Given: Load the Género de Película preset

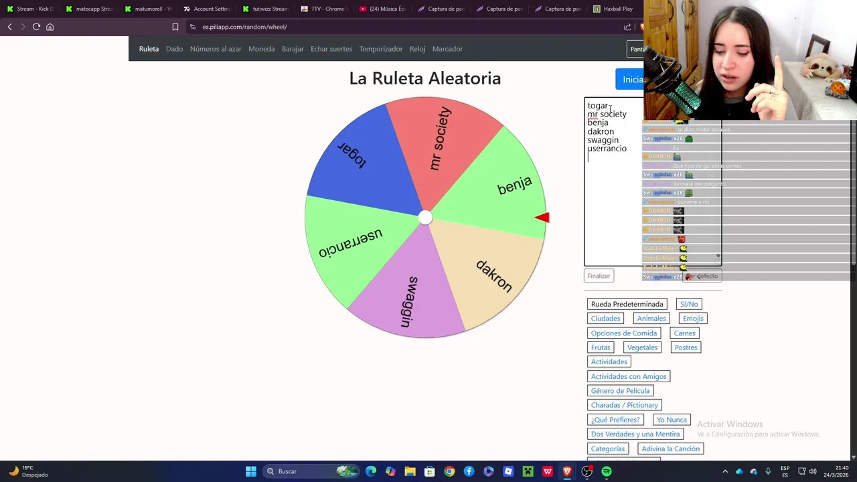Looking at the screenshot, I should coord(620,391).
